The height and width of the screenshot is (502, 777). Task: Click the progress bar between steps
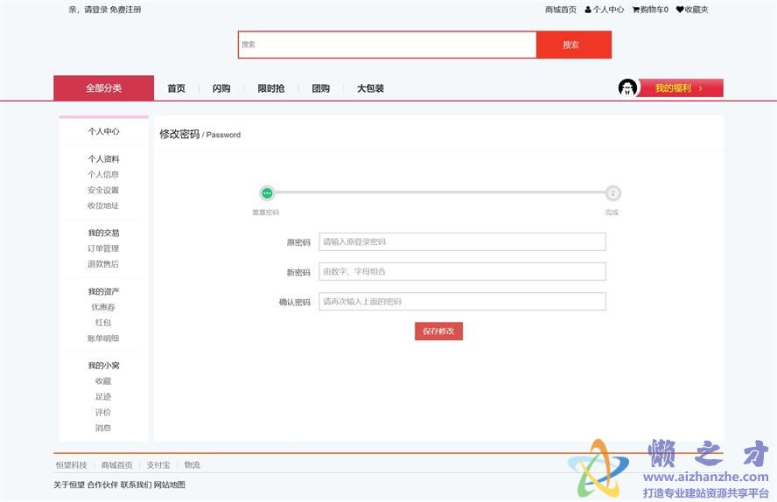click(x=439, y=192)
